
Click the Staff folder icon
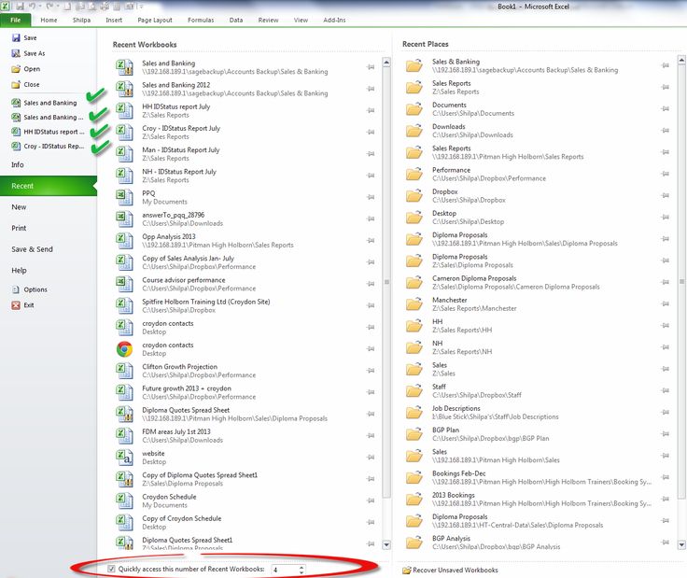click(x=414, y=391)
